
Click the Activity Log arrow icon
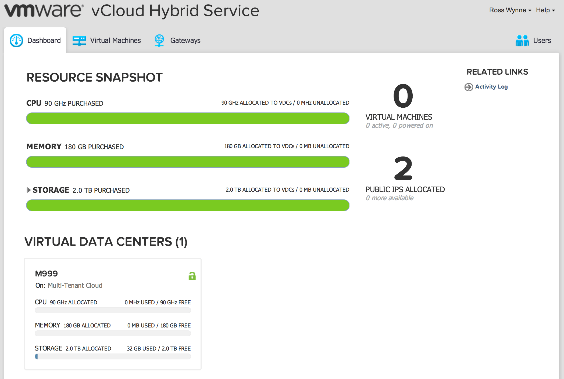469,87
